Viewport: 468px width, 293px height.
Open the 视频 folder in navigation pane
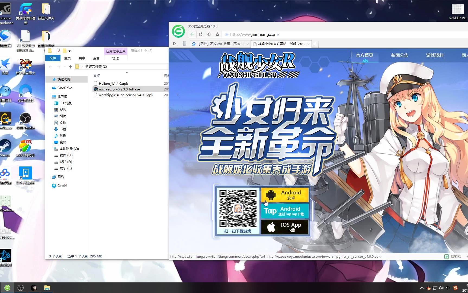pos(63,110)
